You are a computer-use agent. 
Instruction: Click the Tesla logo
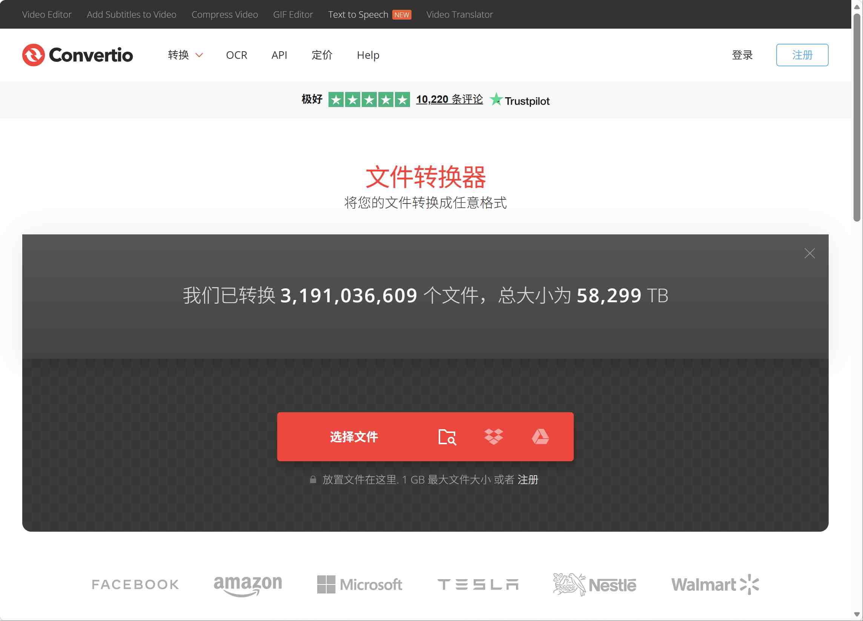pyautogui.click(x=478, y=584)
